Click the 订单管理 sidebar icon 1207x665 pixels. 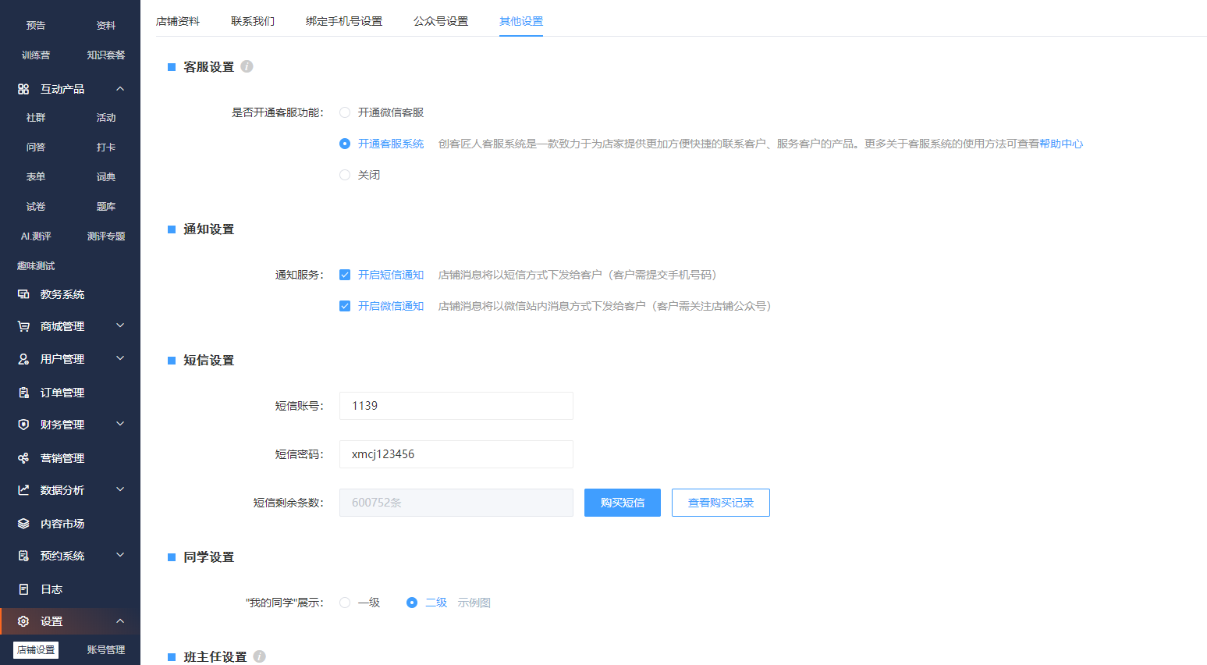point(23,393)
